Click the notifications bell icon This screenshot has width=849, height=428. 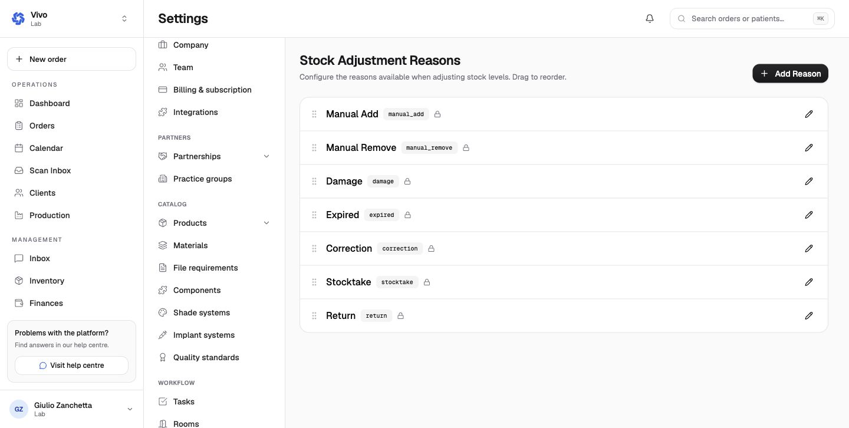coord(650,18)
